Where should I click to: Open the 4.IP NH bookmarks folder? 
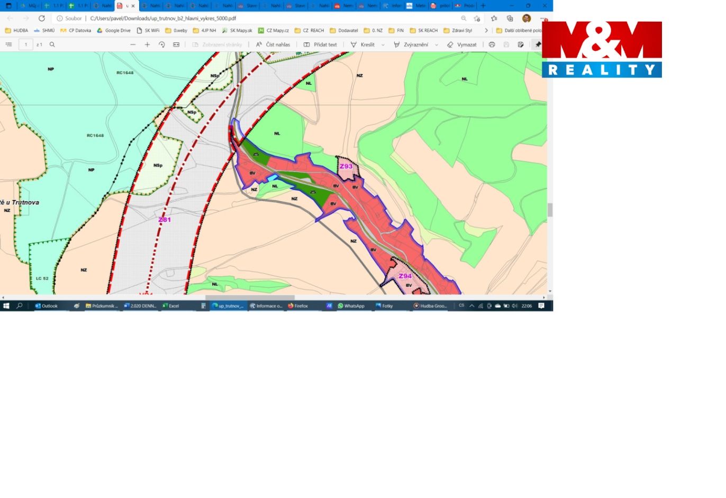coord(204,31)
